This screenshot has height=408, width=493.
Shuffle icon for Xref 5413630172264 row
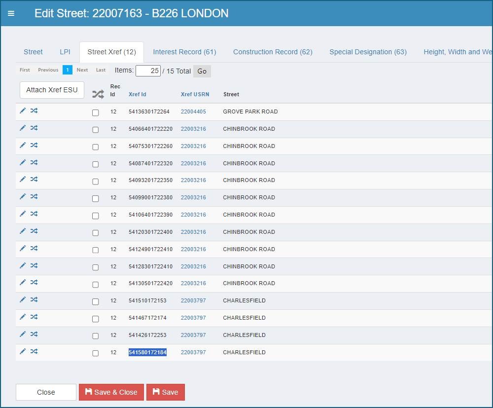(34, 111)
